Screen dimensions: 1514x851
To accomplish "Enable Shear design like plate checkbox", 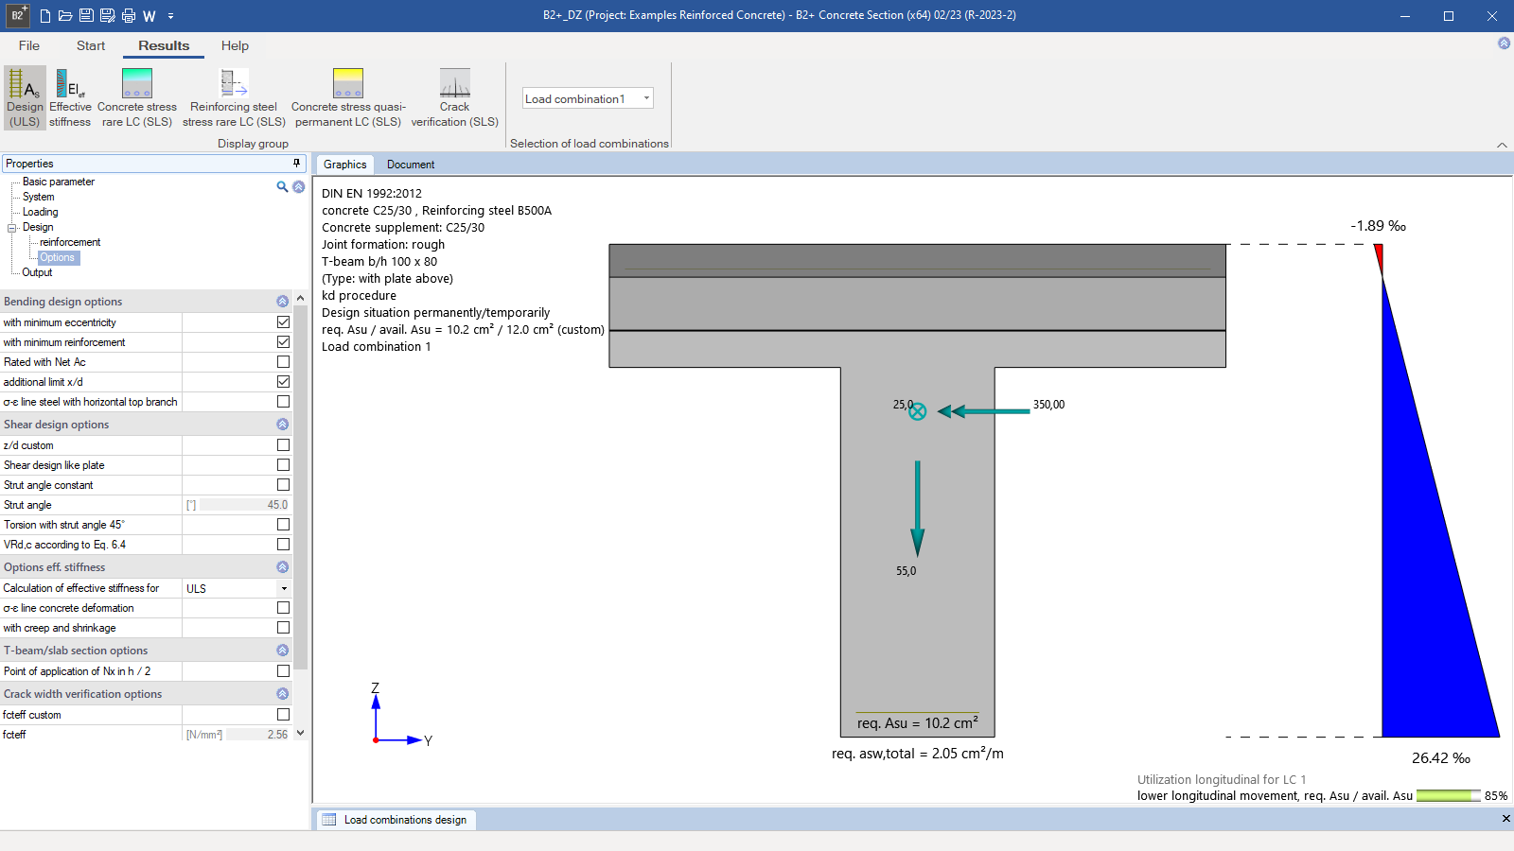I will [283, 465].
